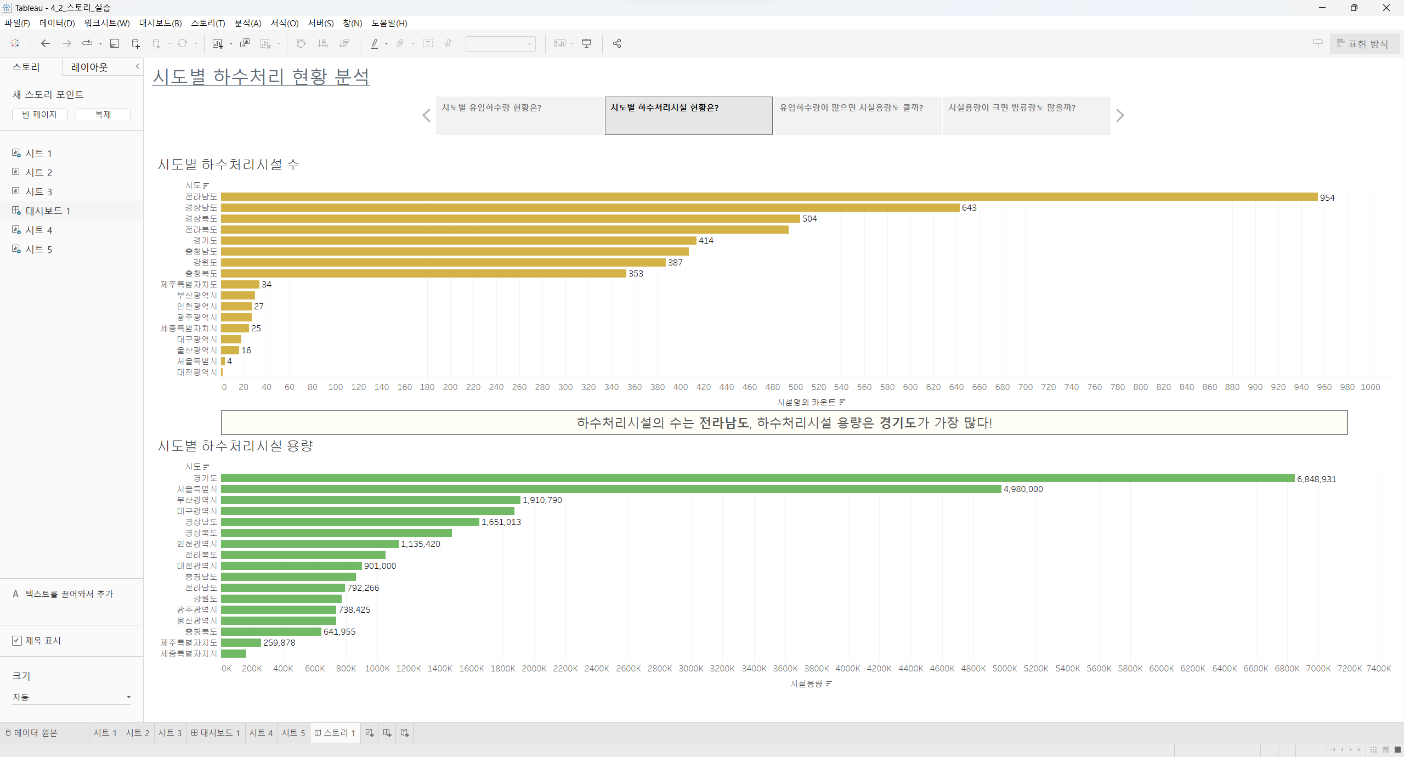Viewport: 1404px width, 757px height.
Task: Click the 복제 button
Action: point(103,115)
